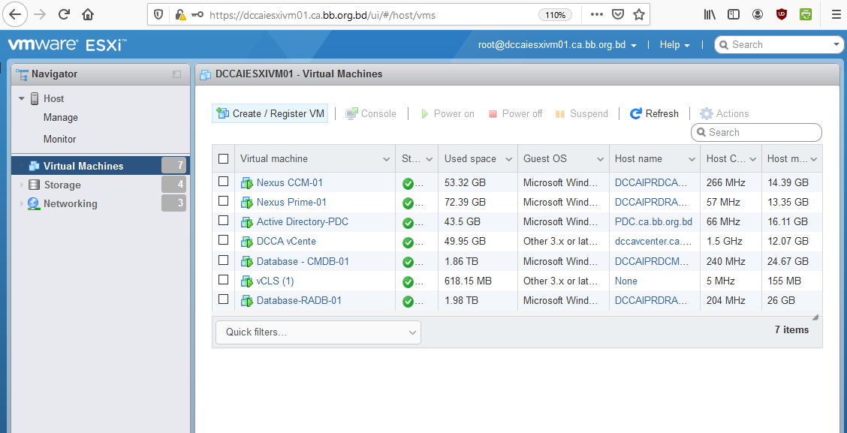Click the VM icon beside DCCA vCente
Screen dimensions: 847x433
point(247,242)
